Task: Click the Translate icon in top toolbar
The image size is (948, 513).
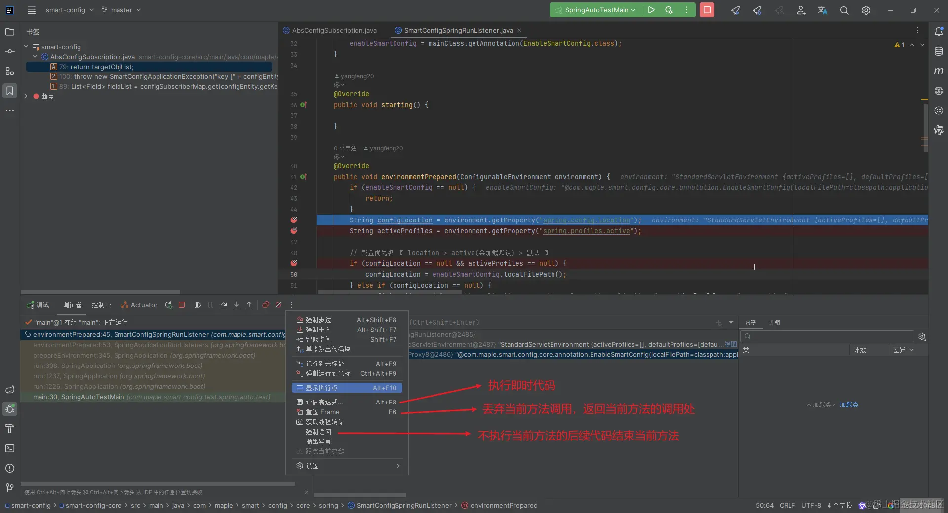Action: (x=823, y=10)
